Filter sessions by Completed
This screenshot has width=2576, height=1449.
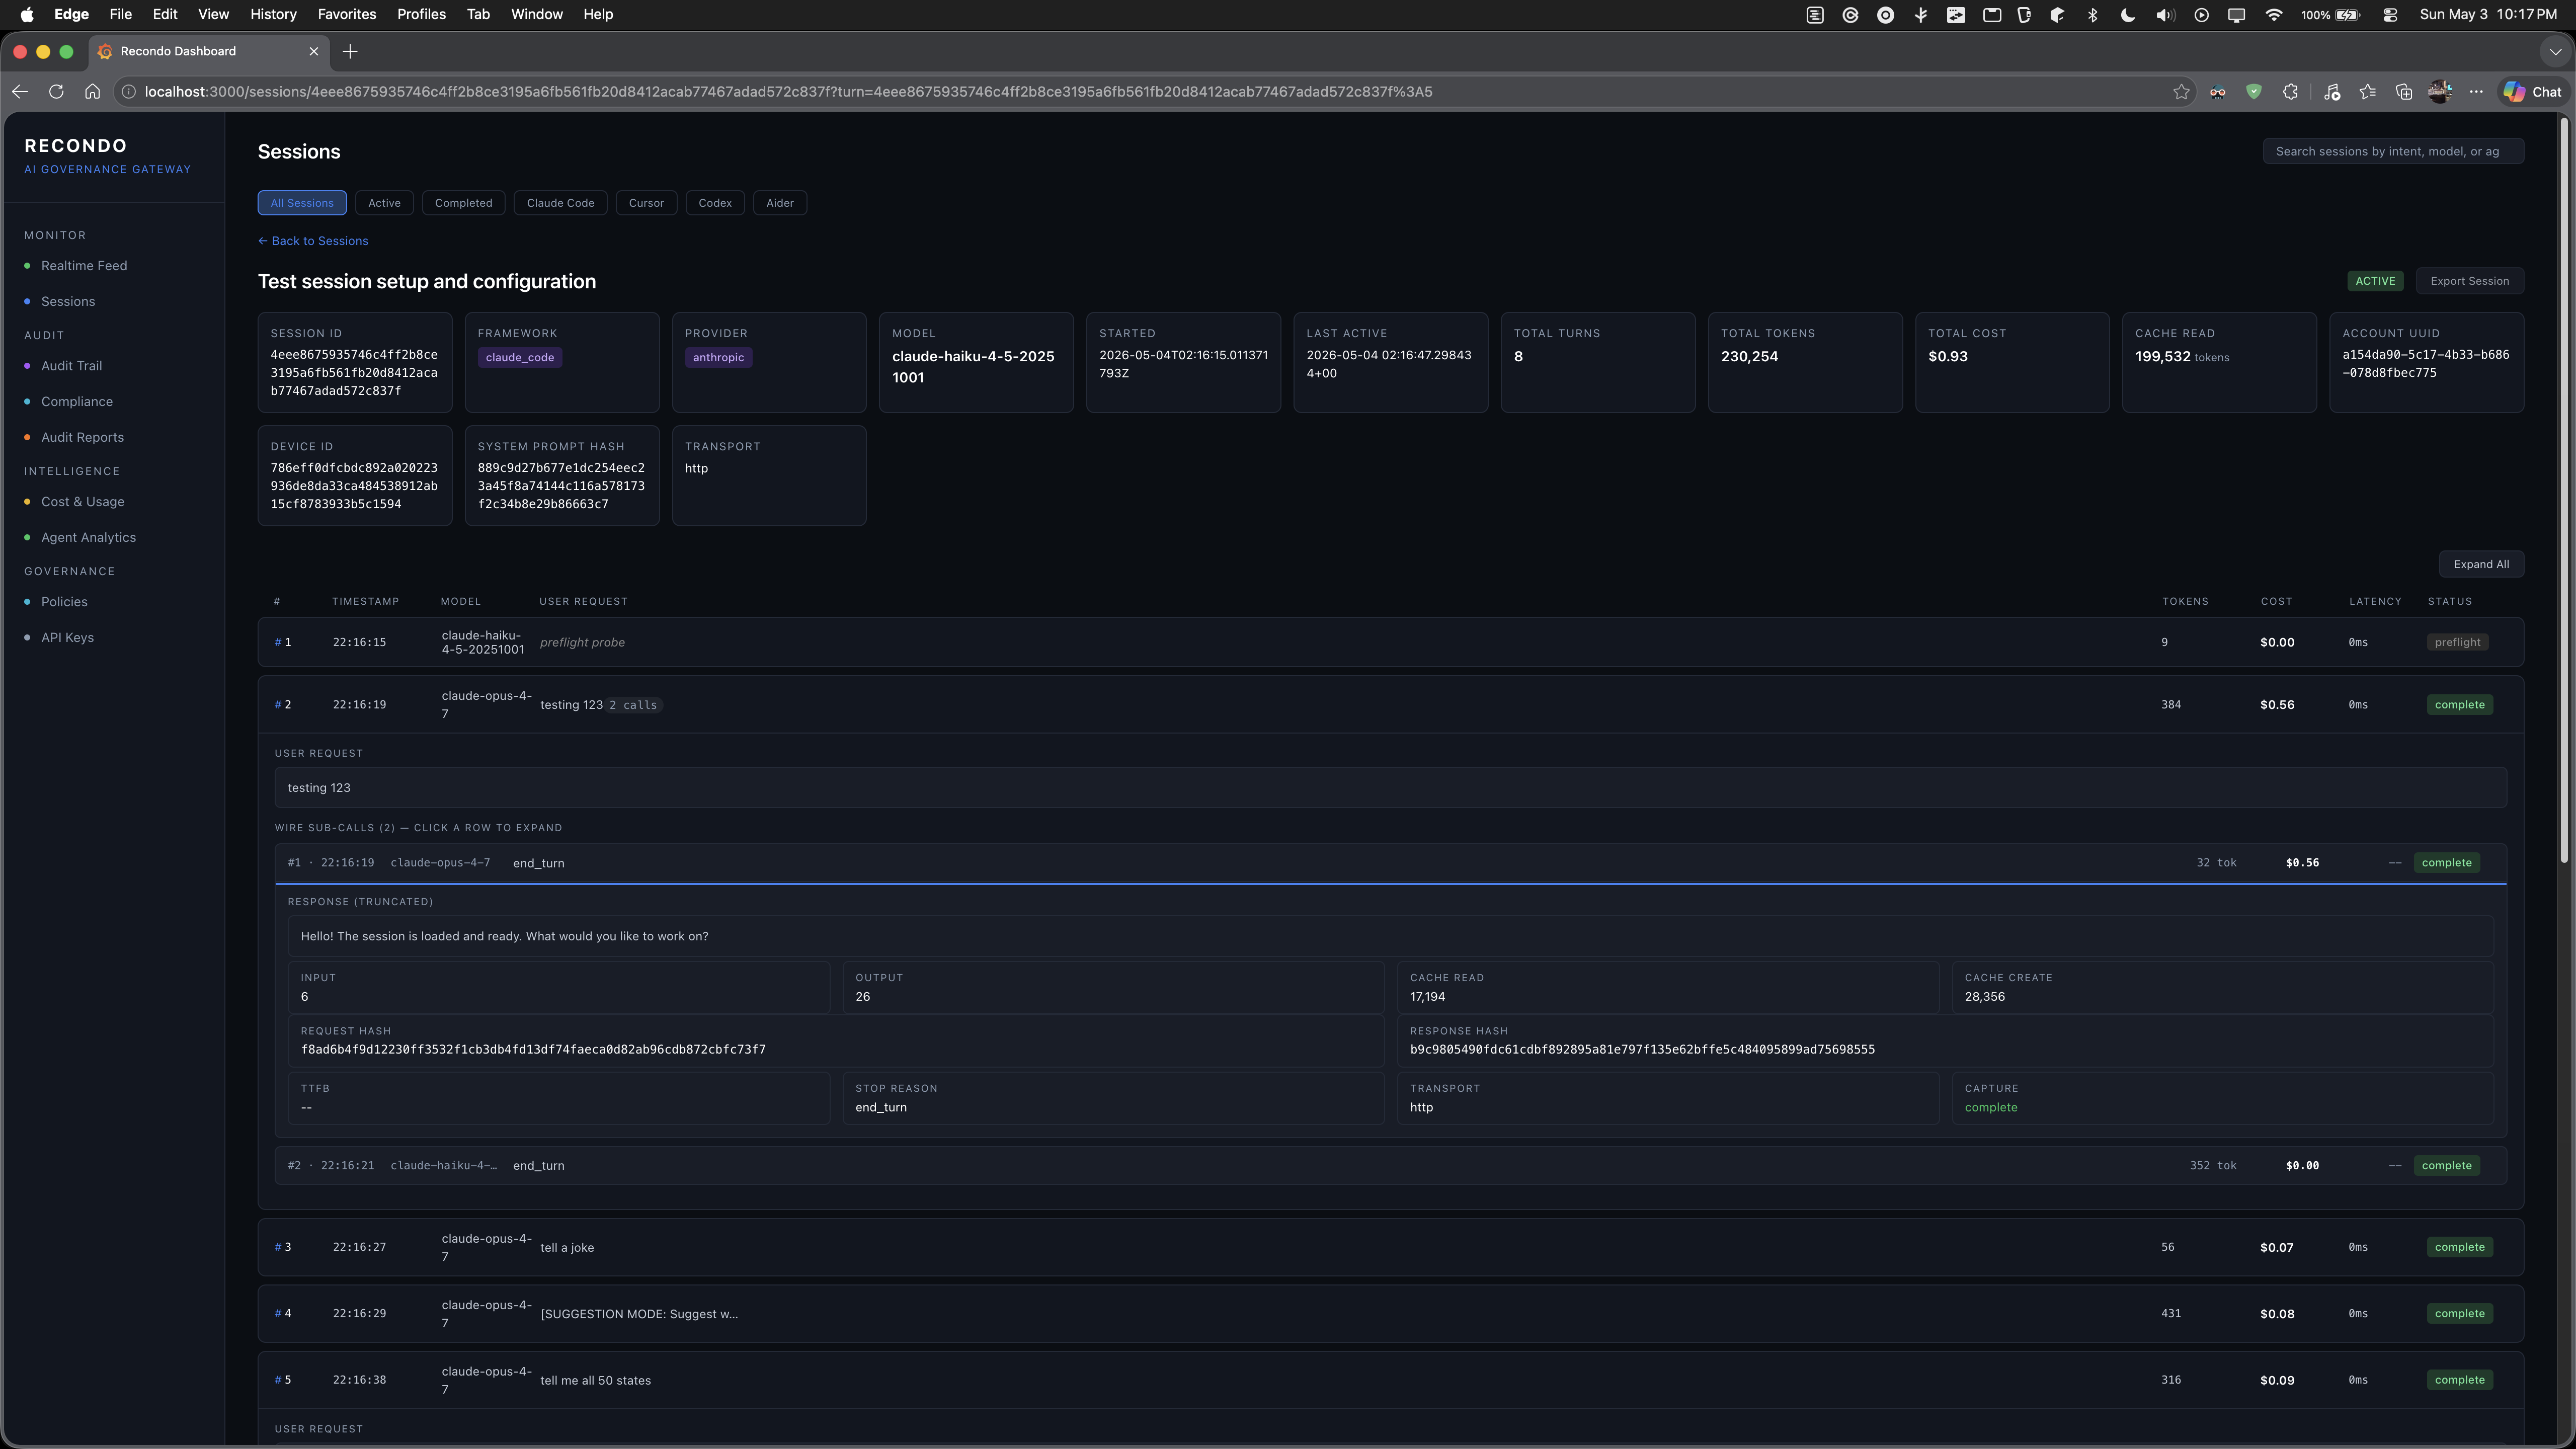(463, 203)
